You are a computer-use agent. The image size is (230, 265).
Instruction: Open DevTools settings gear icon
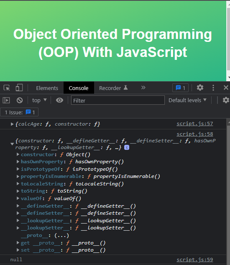click(200, 88)
